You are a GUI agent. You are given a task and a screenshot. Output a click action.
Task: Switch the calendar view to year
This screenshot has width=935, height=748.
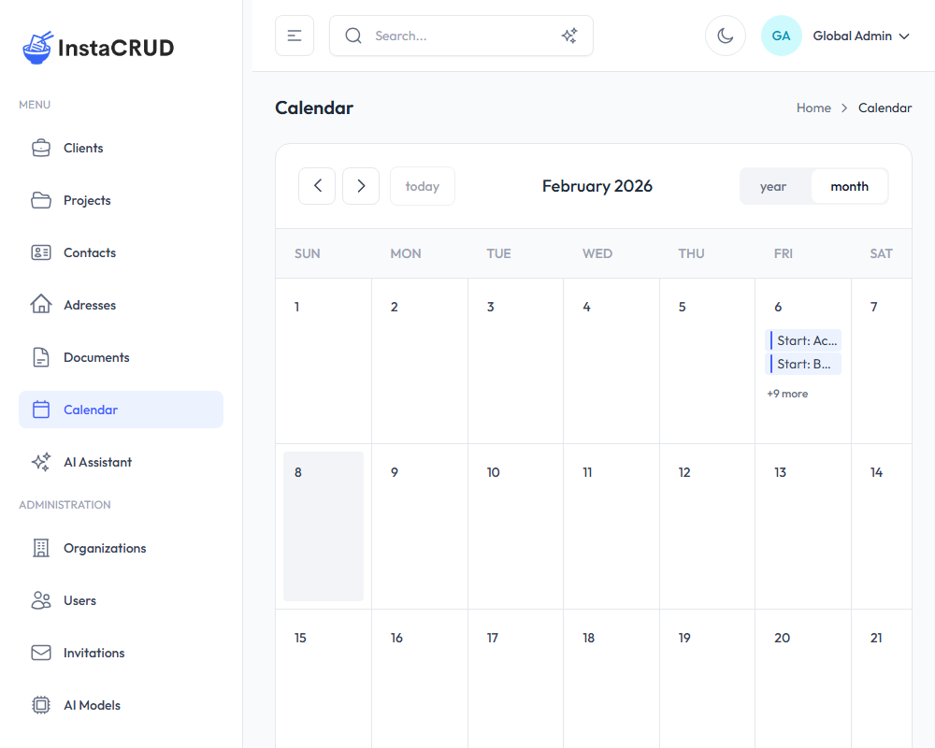775,186
